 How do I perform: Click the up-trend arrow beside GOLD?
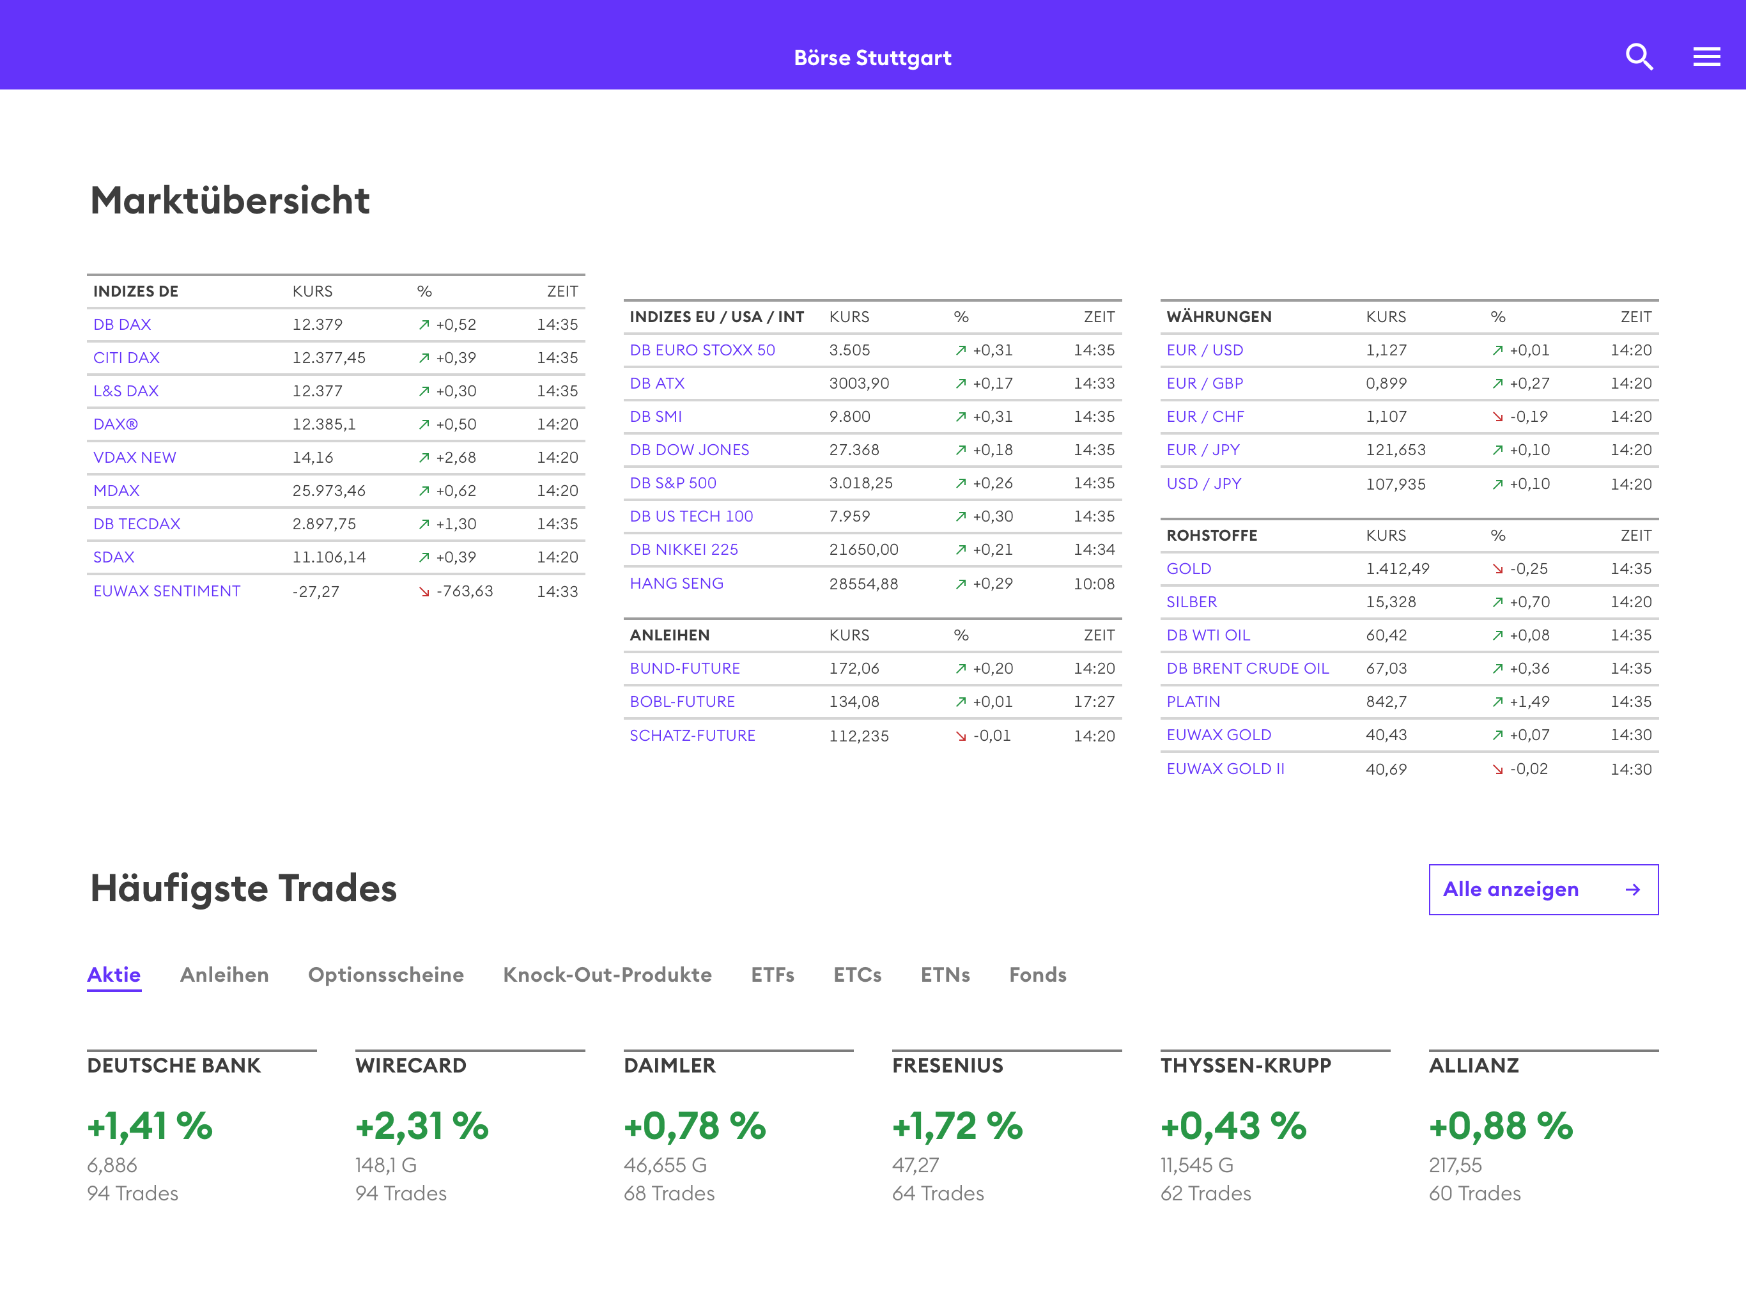(1498, 568)
